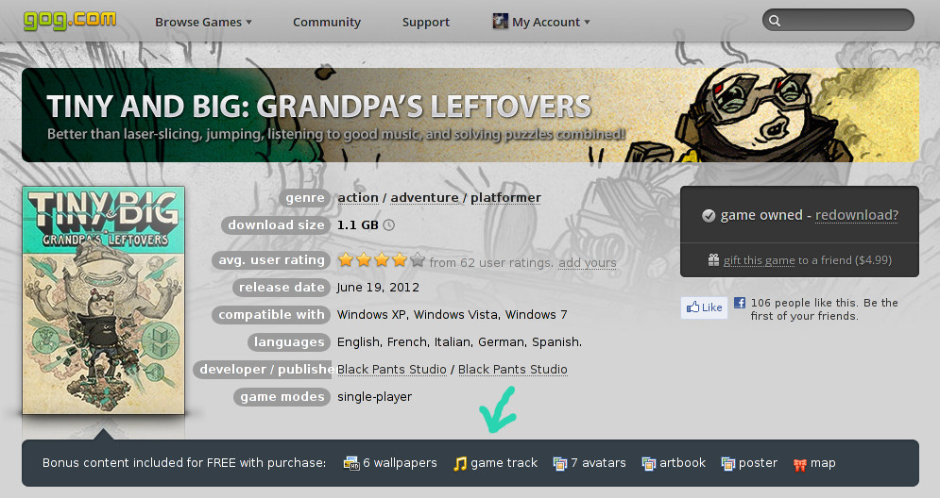Image resolution: width=940 pixels, height=498 pixels.
Task: Click the Tiny & Big cover thumbnail
Action: [x=104, y=300]
